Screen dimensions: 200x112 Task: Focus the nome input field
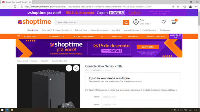tap(141, 97)
